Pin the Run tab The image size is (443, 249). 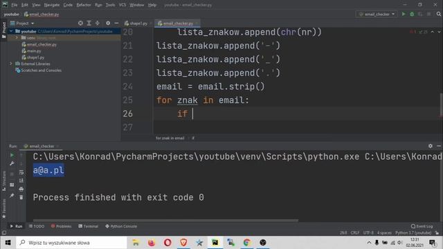(12, 195)
